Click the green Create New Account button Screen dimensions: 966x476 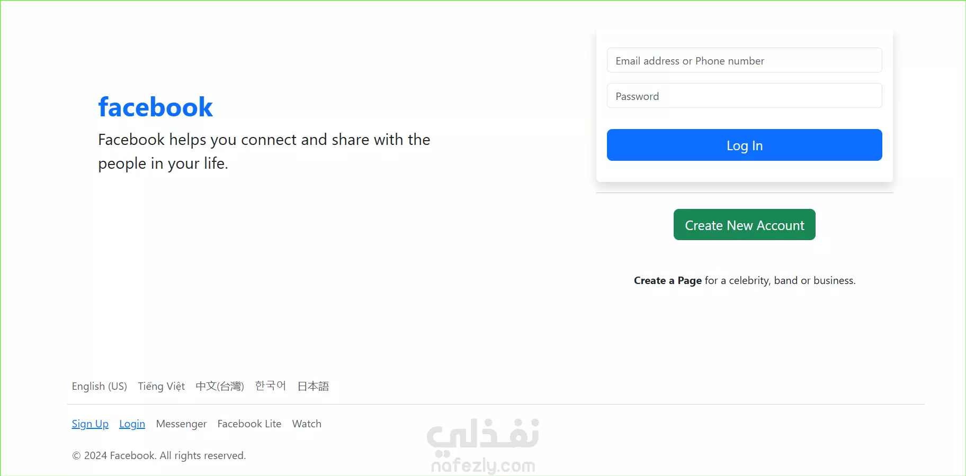(744, 225)
